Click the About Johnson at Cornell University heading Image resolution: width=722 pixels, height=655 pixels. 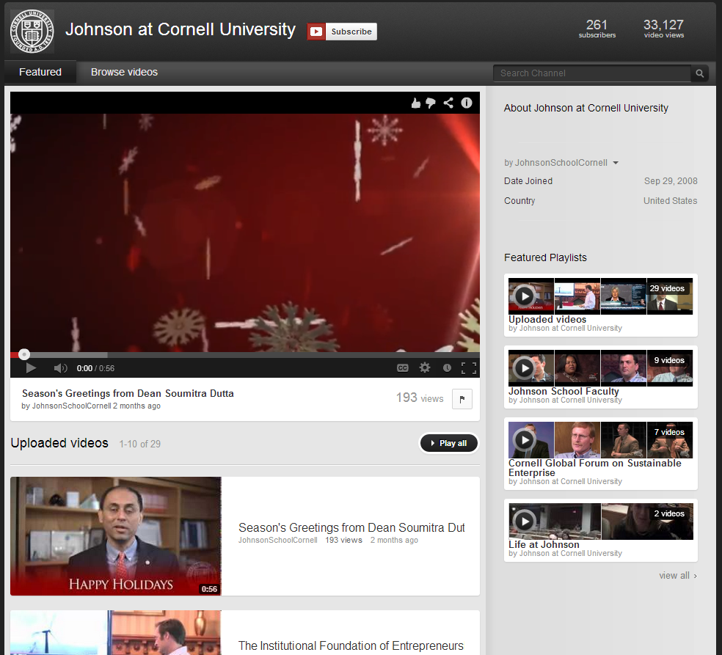586,108
